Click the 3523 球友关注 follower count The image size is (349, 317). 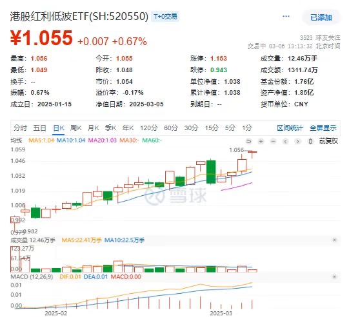(320, 38)
